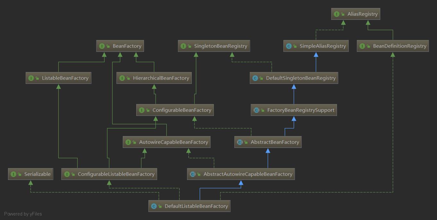This screenshot has width=437, height=220.
Task: Click the abstract class icon of FactoryBeanRegistrySupport
Action: 256,110
